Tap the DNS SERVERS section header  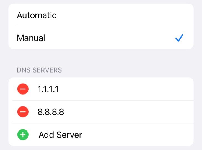tap(39, 70)
